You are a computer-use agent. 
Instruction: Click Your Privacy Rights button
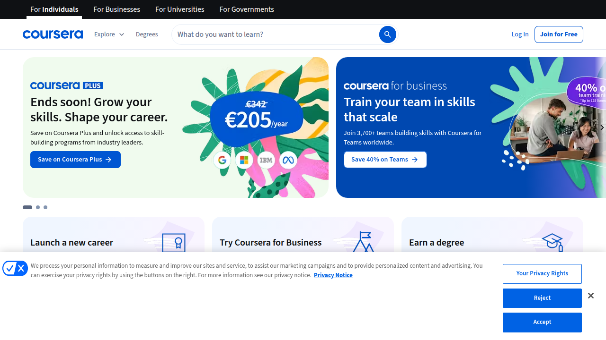tap(542, 274)
